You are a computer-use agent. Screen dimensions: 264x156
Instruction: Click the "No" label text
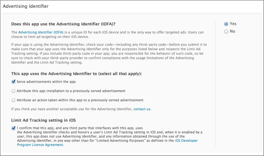(x=232, y=32)
